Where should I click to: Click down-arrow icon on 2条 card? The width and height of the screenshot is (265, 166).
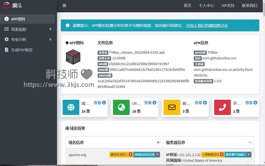pos(256,102)
